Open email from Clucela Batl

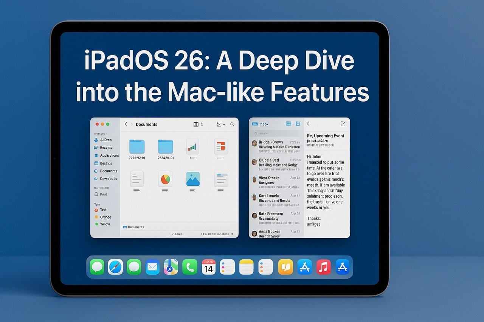pos(276,165)
